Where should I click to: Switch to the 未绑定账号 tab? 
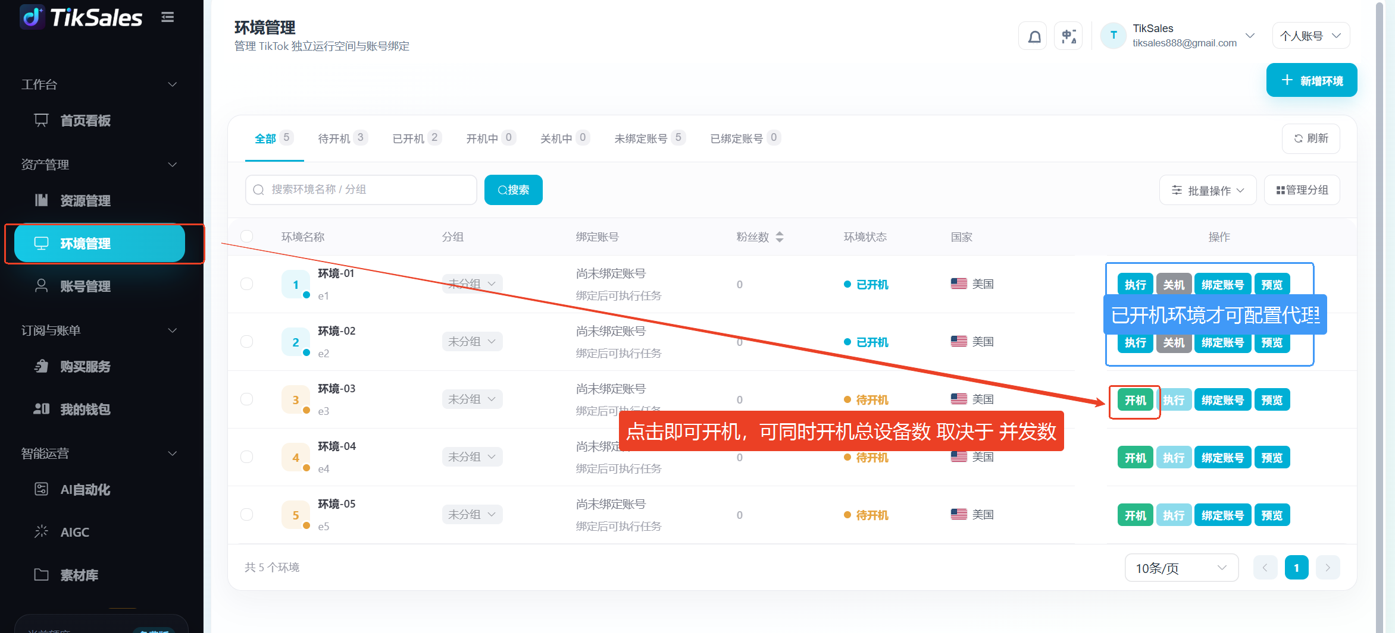pyautogui.click(x=650, y=138)
